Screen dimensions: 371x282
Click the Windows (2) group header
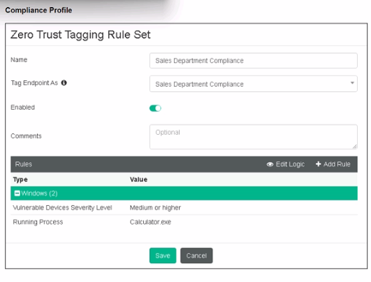point(184,193)
